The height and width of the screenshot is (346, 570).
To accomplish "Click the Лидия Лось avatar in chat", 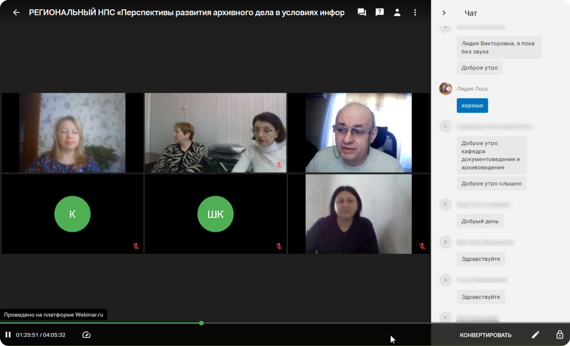I will point(445,89).
